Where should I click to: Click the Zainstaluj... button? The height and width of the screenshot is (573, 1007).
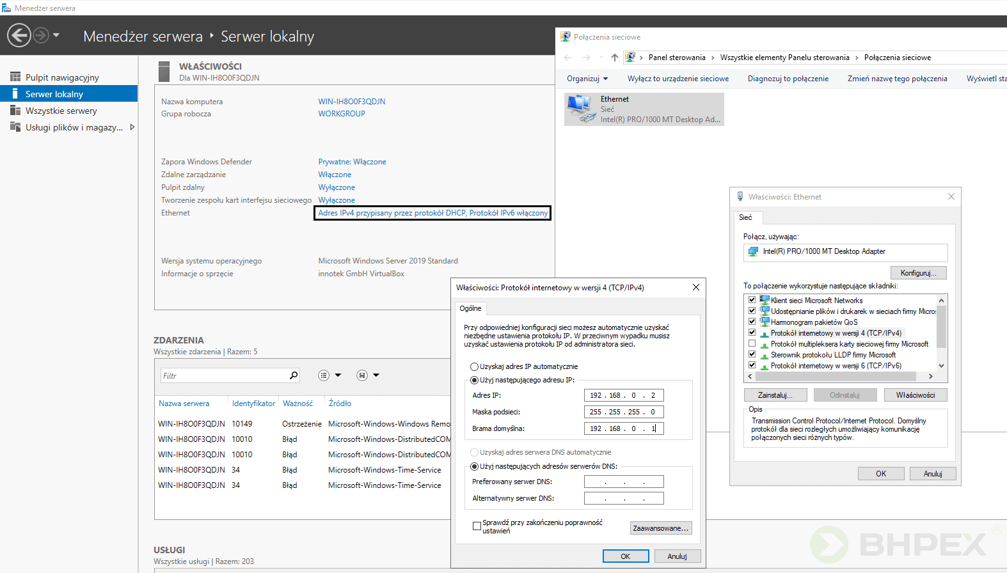775,395
